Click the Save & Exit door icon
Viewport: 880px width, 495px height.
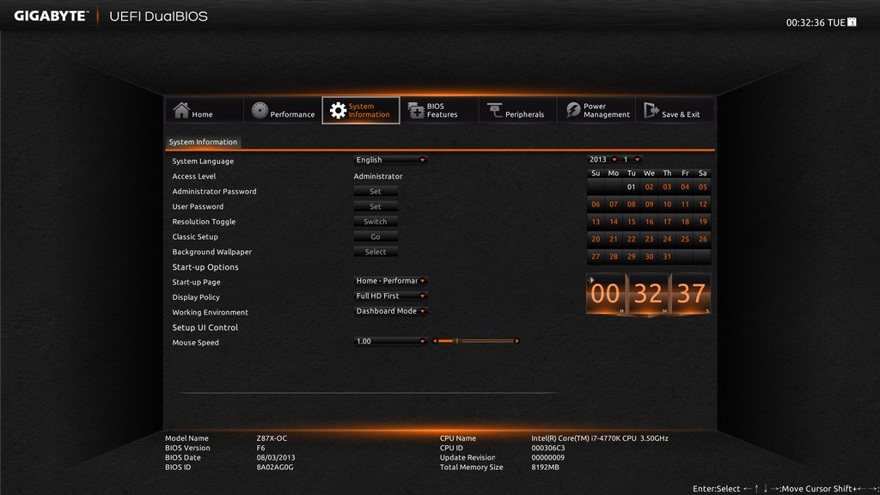(651, 110)
